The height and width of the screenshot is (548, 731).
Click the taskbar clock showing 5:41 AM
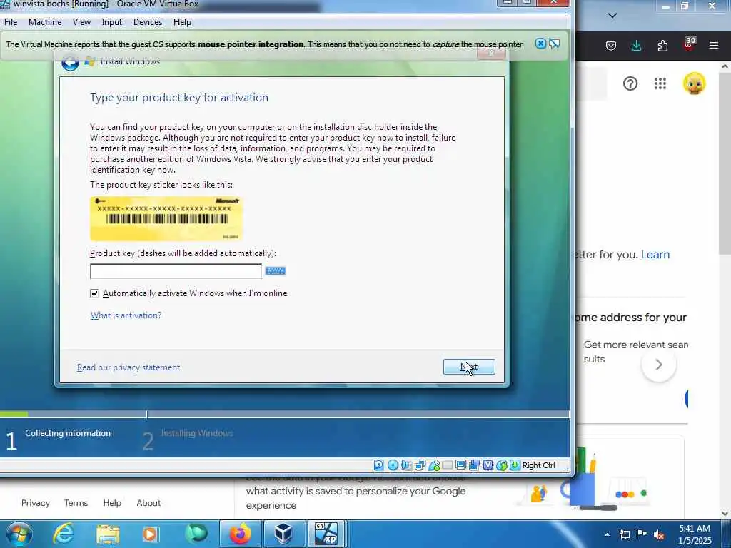695,534
